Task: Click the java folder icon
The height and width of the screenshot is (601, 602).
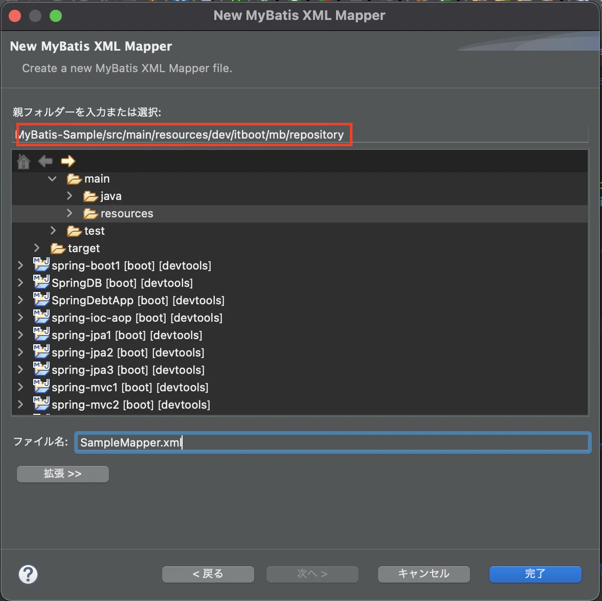Action: click(x=91, y=196)
